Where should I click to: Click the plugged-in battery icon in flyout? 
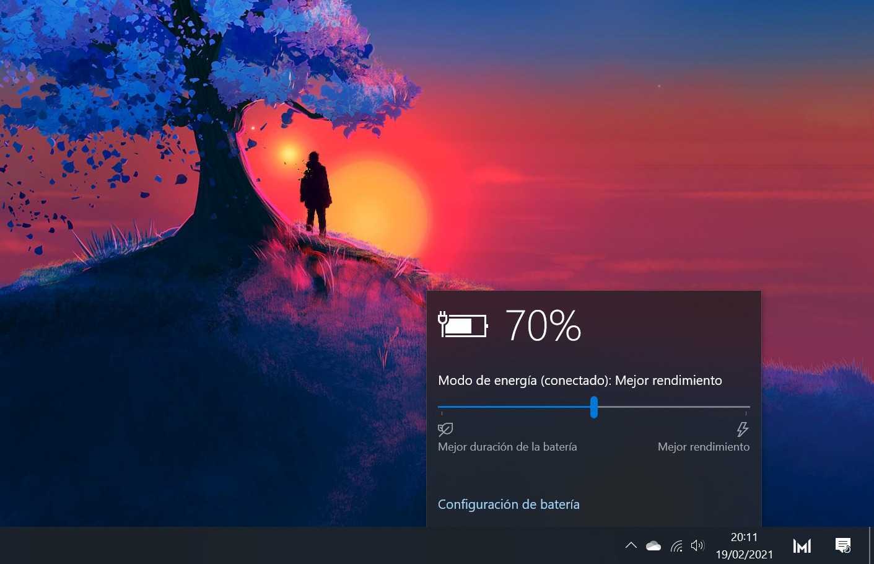[x=463, y=325]
